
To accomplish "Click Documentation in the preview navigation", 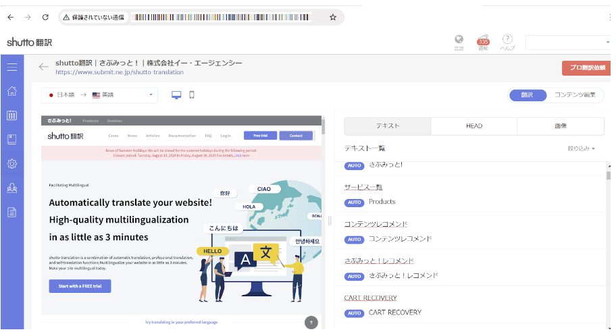I will pos(182,136).
